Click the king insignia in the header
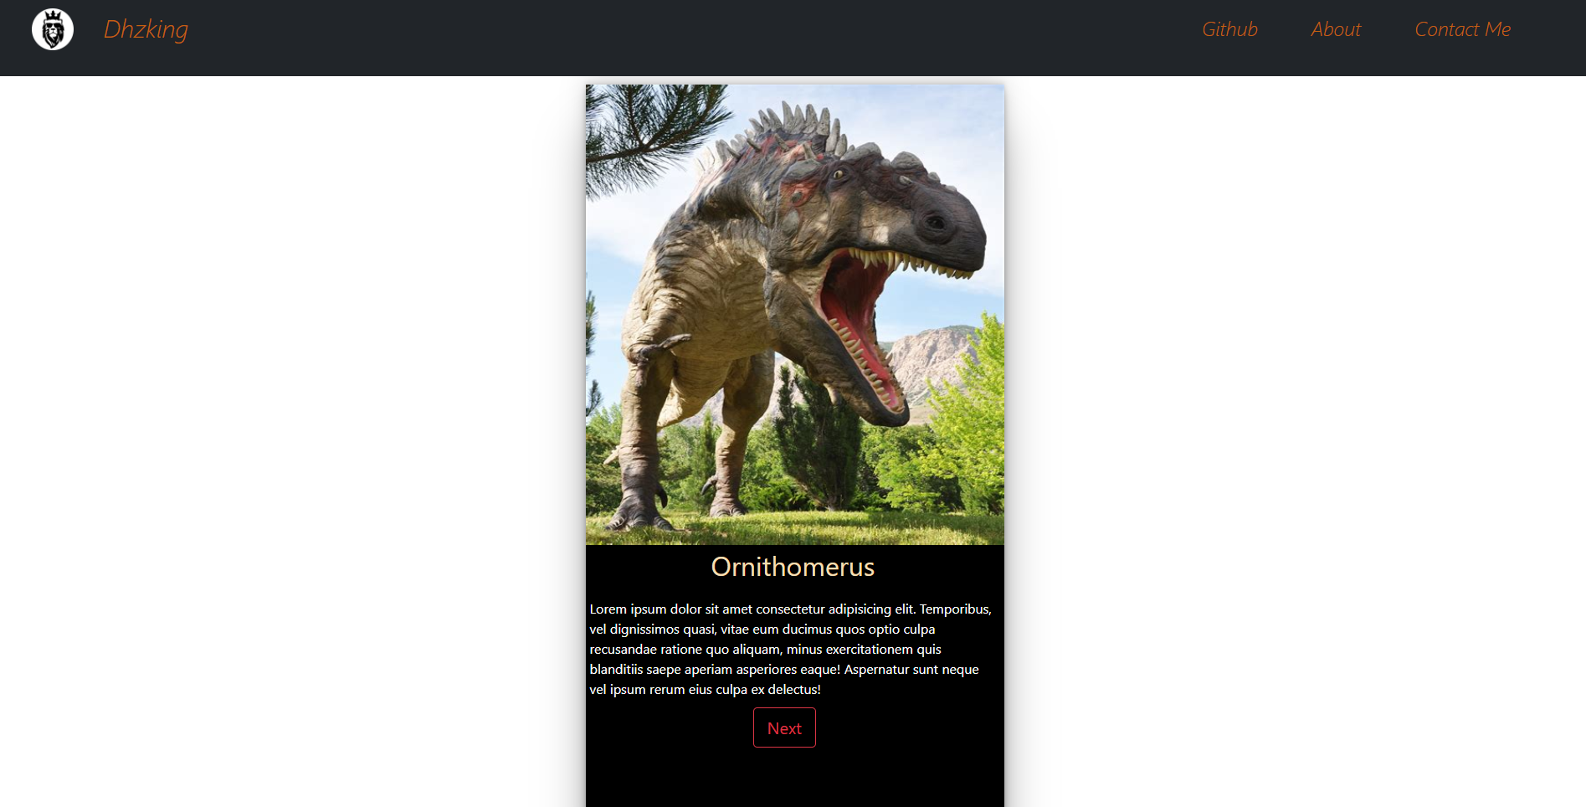Image resolution: width=1586 pixels, height=807 pixels. pyautogui.click(x=52, y=29)
